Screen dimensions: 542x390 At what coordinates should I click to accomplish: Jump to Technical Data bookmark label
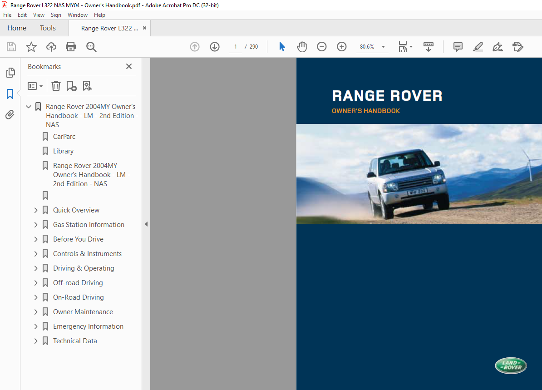[75, 341]
